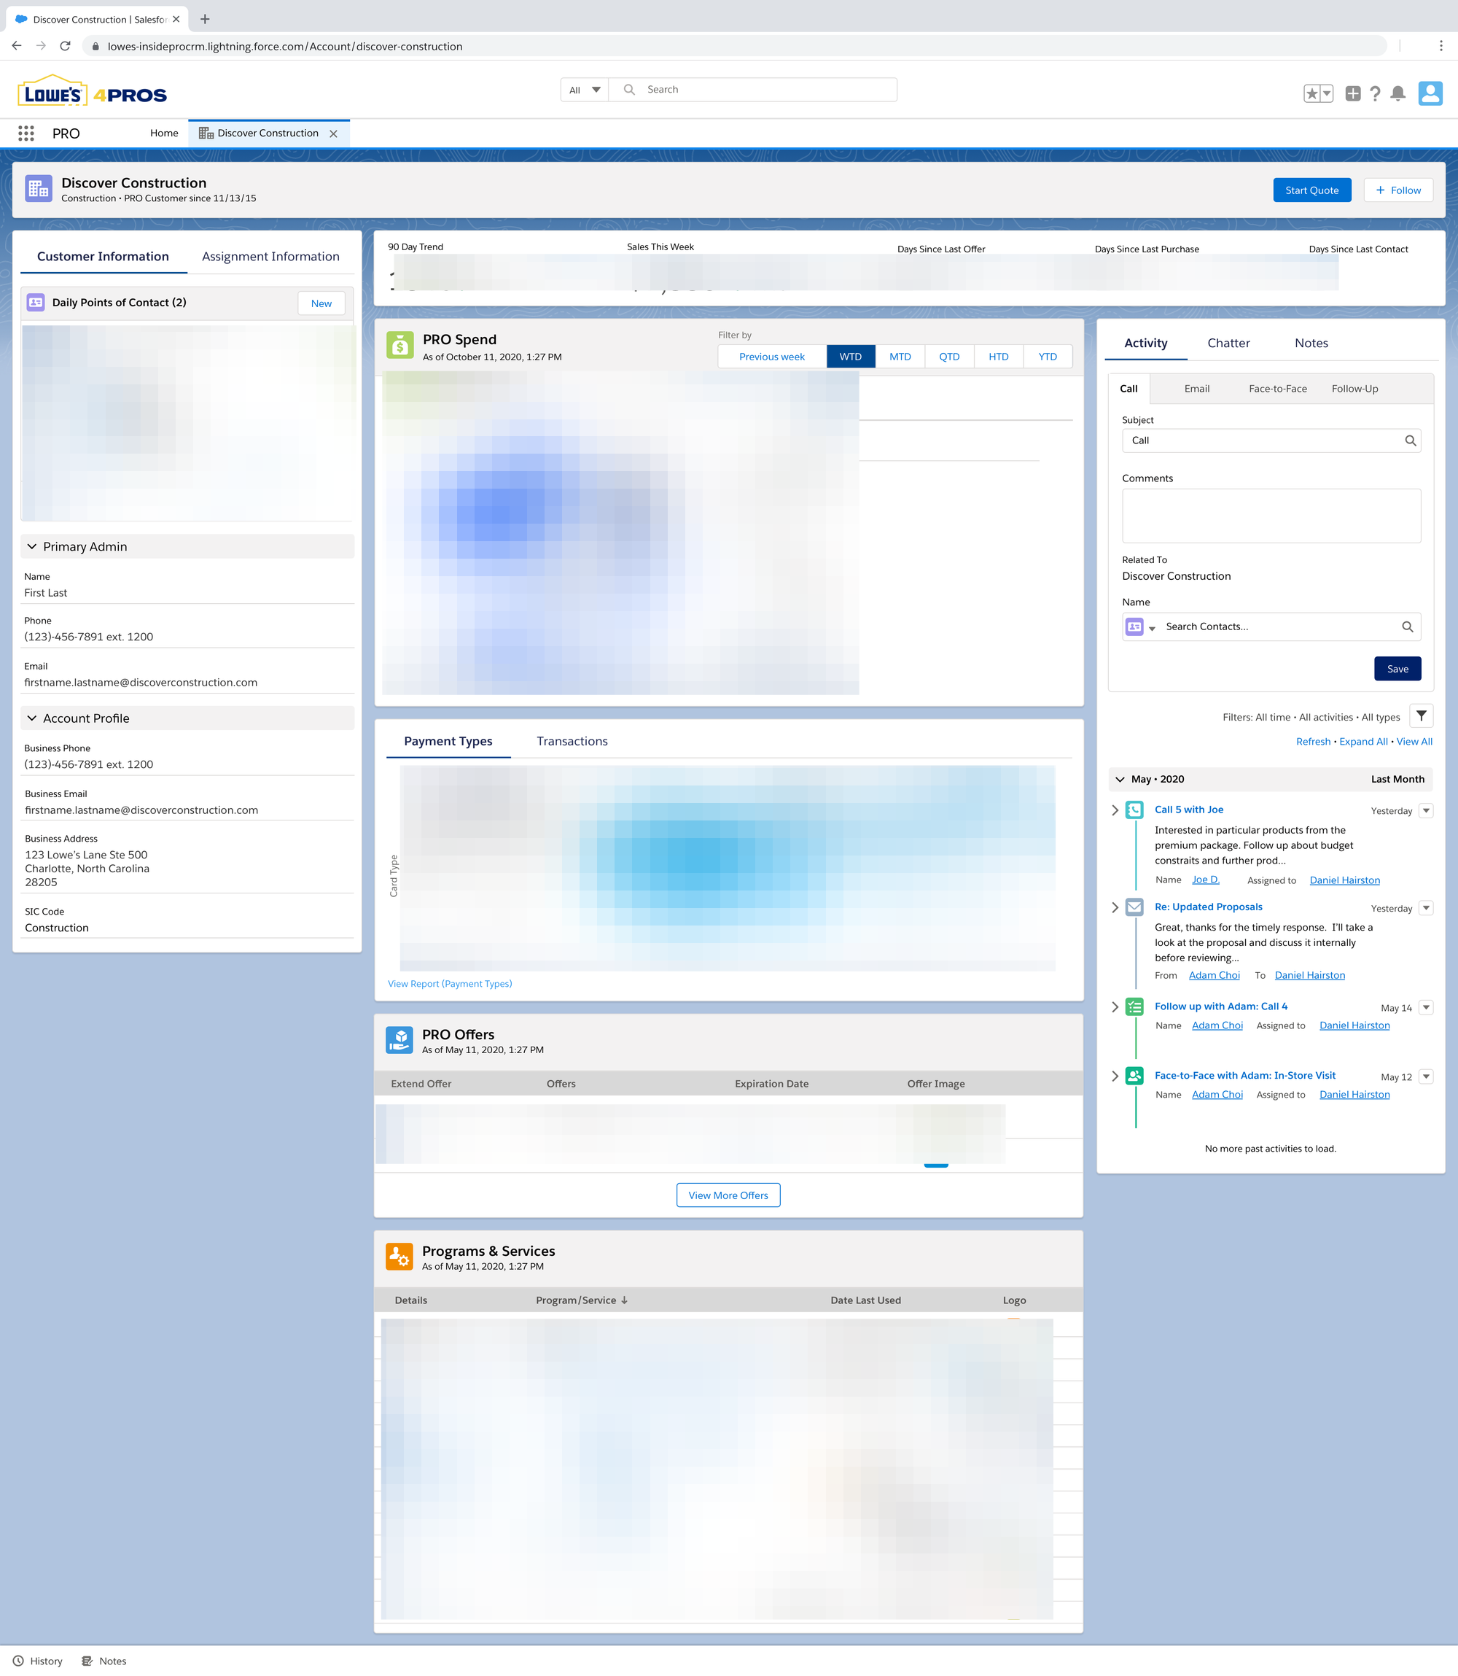Open View Report (Payment Types) link

pyautogui.click(x=450, y=983)
